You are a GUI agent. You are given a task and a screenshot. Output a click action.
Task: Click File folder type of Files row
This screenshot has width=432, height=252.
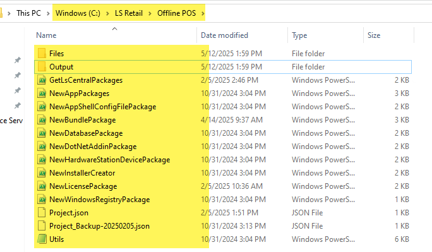coord(308,54)
